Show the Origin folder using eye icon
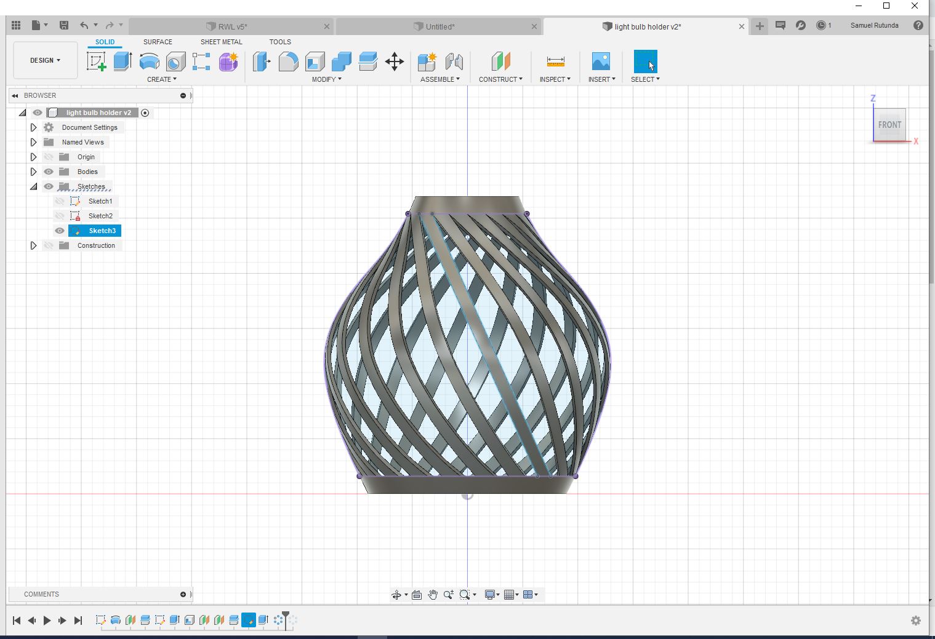This screenshot has height=639, width=935. click(49, 157)
